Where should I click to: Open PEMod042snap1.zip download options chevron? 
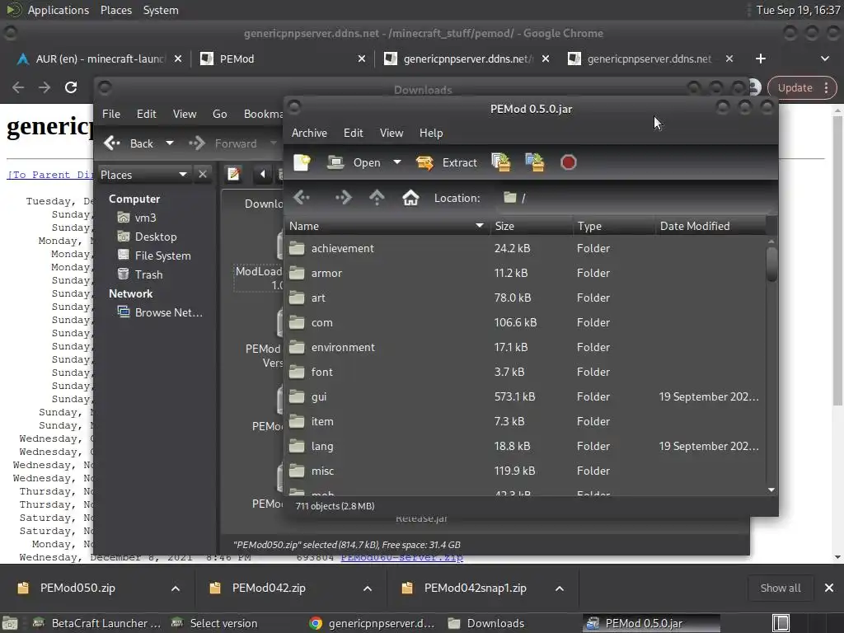(x=560, y=588)
